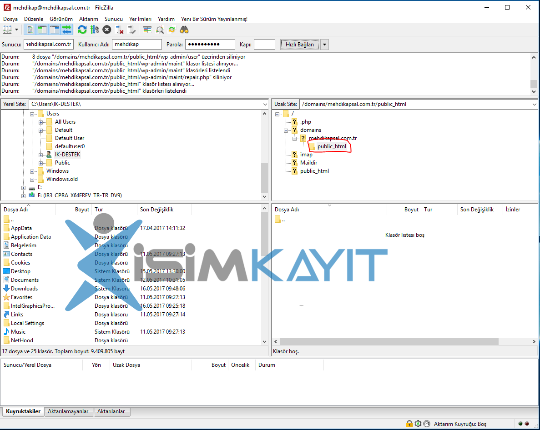
Task: Open the Site Manager icon
Action: click(7, 30)
